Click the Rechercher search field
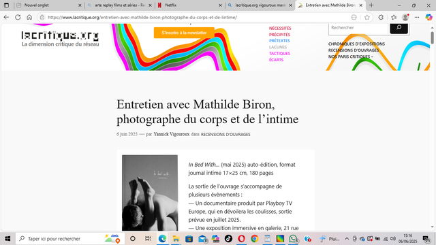The height and width of the screenshot is (245, 436). pos(359,28)
